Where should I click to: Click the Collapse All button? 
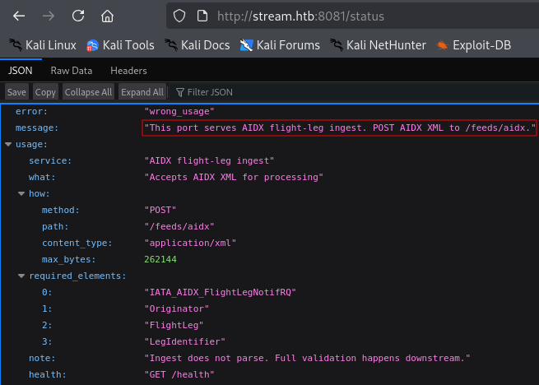[x=88, y=92]
